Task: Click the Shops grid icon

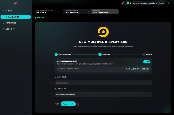Action: (x=4, y=11)
